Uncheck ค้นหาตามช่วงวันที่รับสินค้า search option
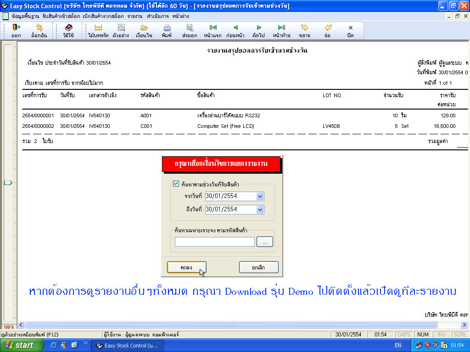The image size is (470, 352). point(176,183)
